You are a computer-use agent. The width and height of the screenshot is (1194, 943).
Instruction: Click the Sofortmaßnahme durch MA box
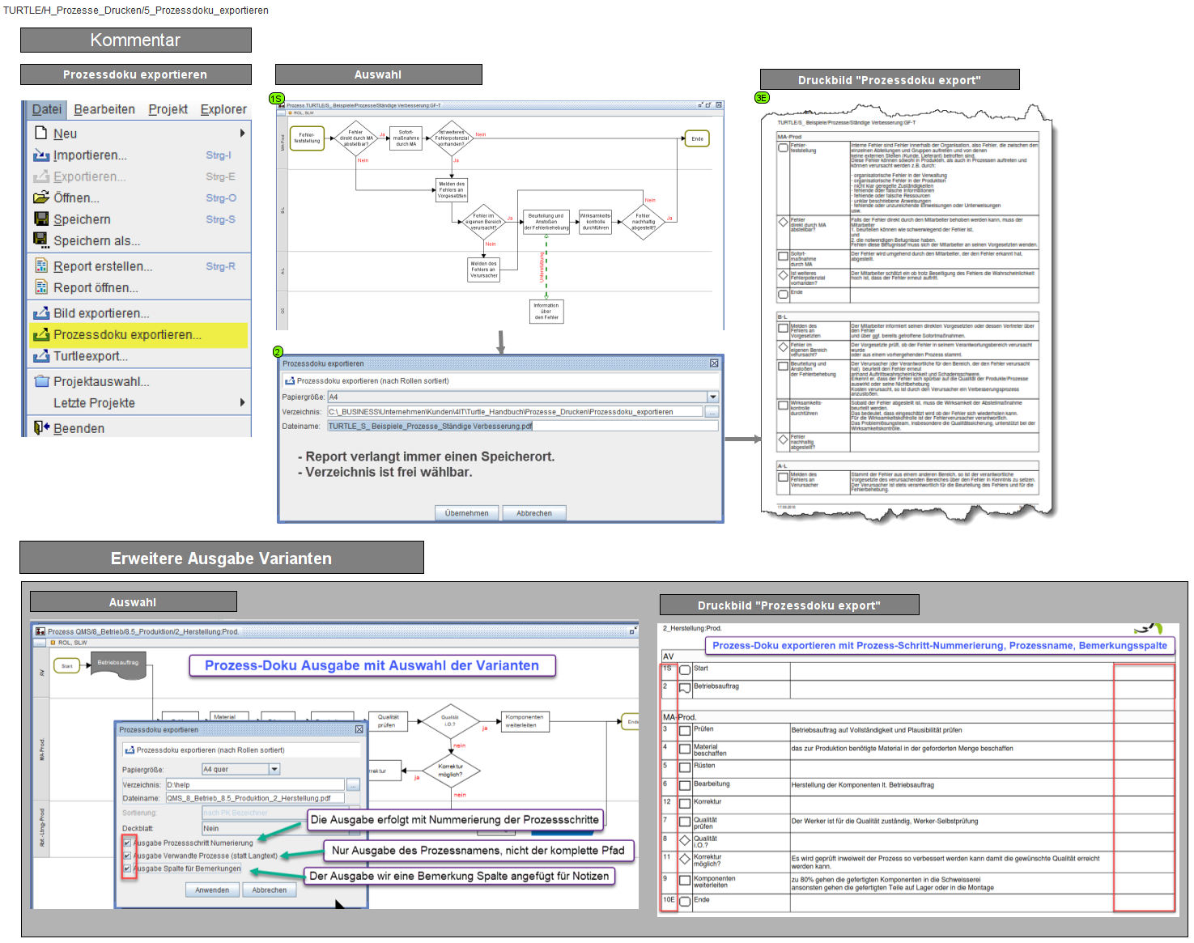(406, 138)
